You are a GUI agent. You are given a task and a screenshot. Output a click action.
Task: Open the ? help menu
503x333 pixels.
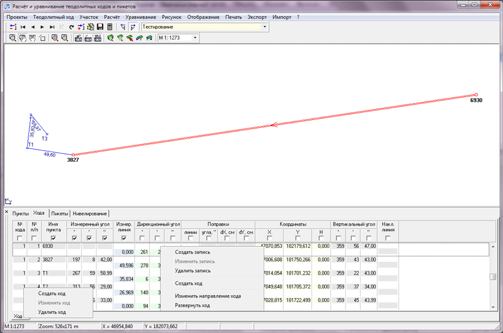tap(298, 17)
